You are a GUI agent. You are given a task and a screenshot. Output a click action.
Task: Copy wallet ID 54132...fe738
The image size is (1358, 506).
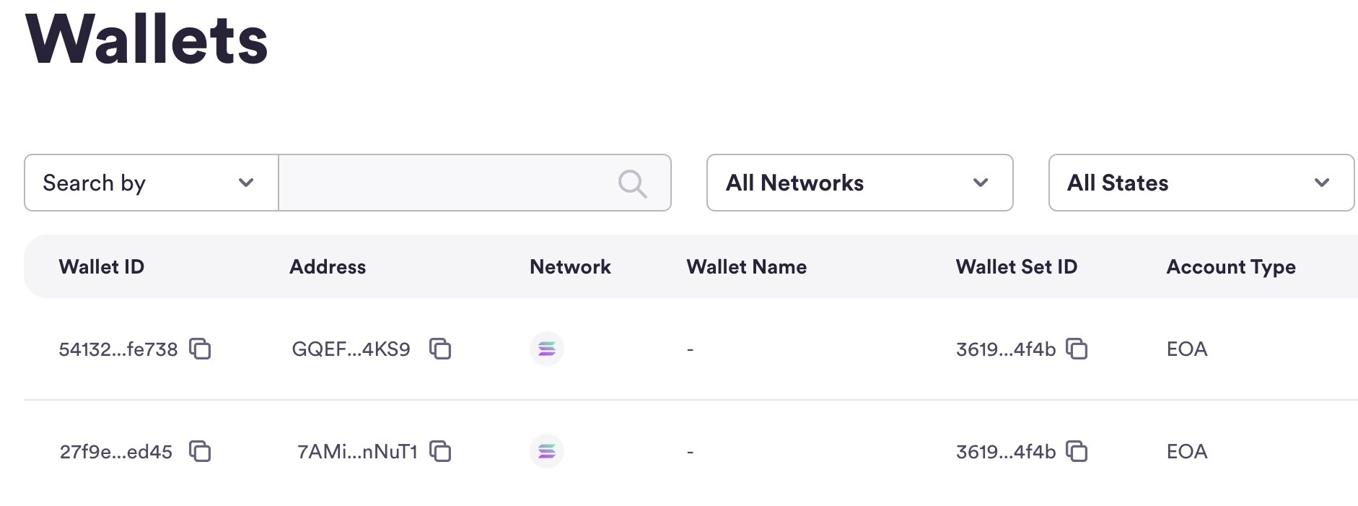pos(200,349)
